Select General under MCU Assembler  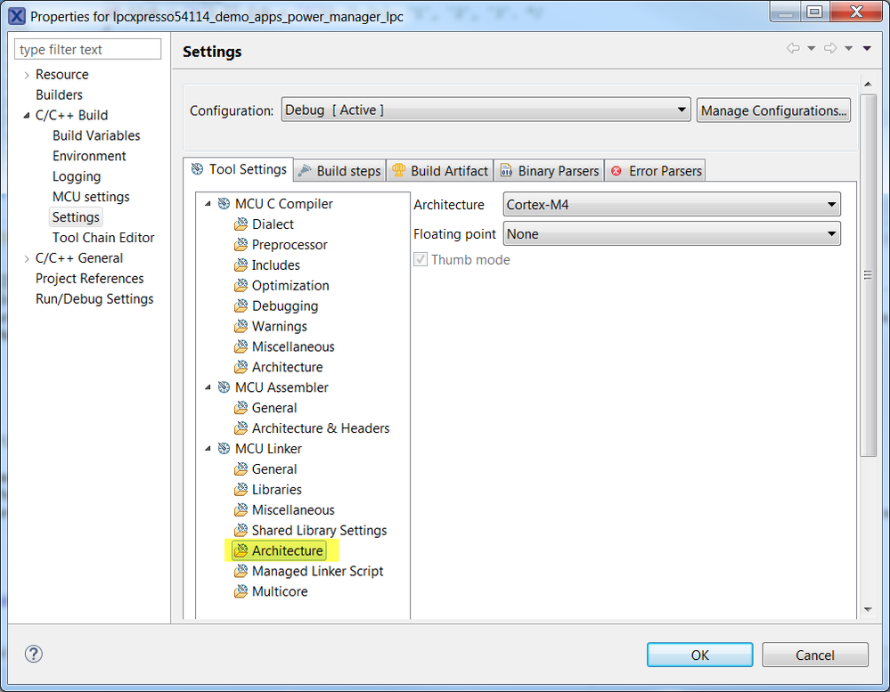coord(274,408)
